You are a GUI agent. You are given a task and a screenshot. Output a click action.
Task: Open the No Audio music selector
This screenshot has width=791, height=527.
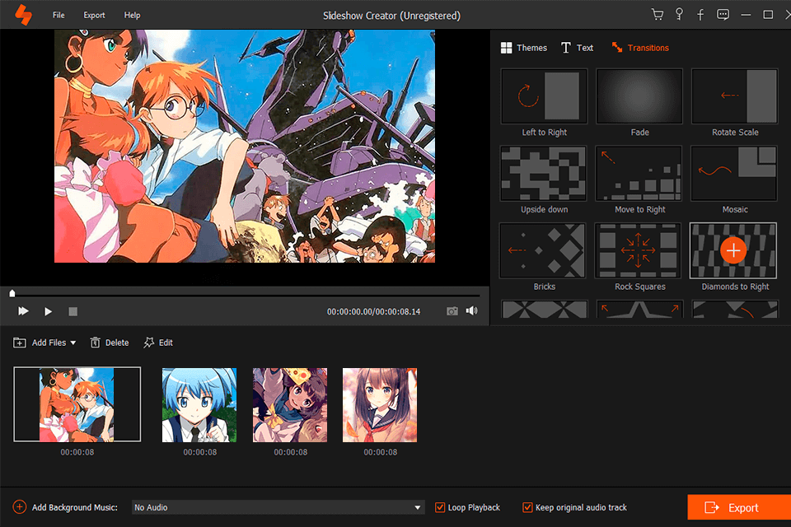click(278, 507)
